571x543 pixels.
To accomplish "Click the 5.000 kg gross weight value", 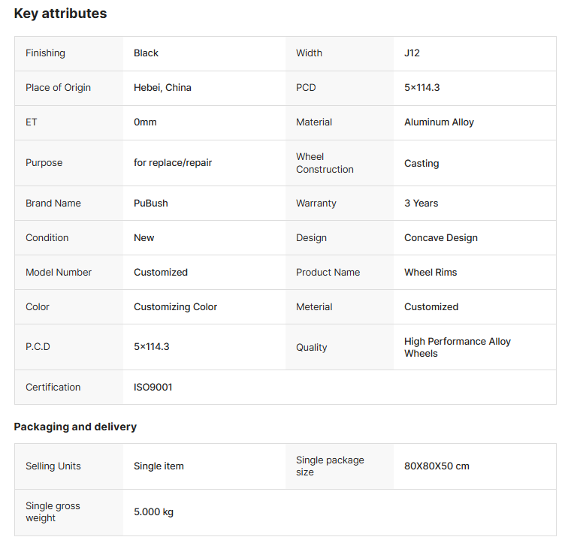I will 153,512.
